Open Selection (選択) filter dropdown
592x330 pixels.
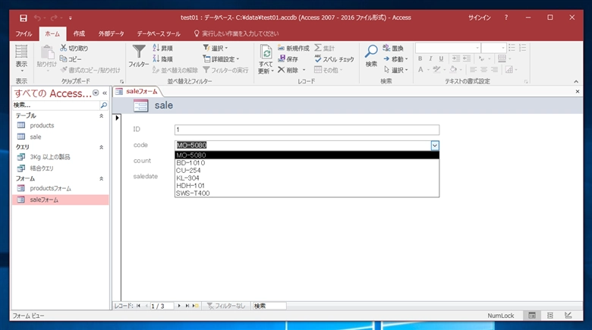point(216,48)
